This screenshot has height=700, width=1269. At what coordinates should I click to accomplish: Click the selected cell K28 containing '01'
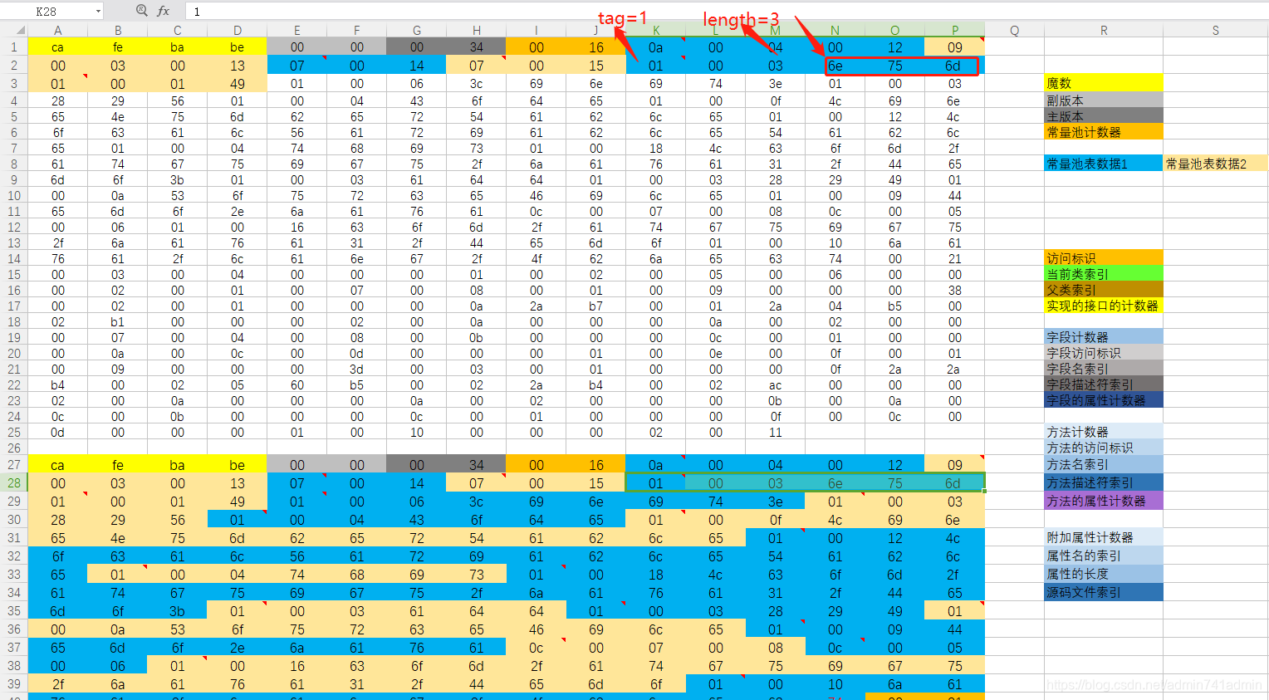(x=656, y=483)
